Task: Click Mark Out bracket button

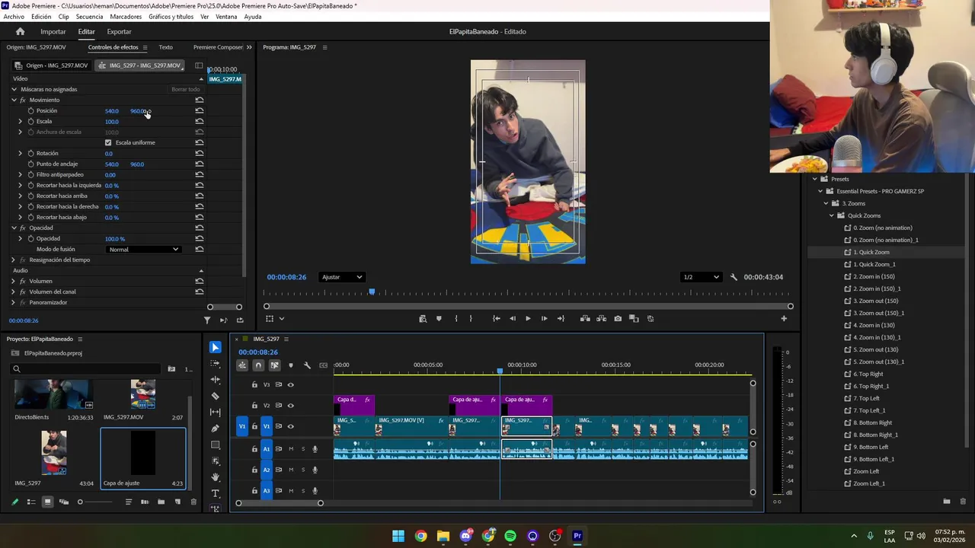Action: (471, 319)
